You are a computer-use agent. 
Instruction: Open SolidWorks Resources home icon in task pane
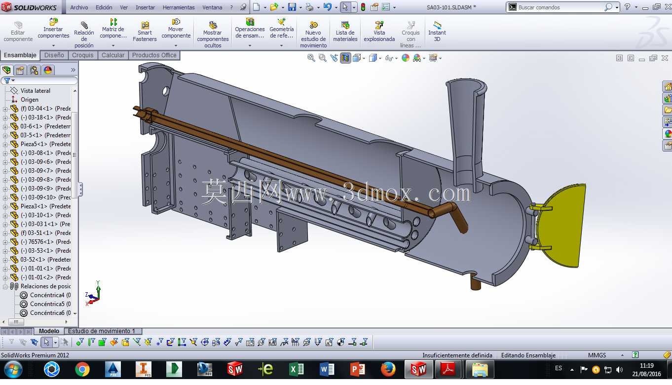(x=668, y=86)
